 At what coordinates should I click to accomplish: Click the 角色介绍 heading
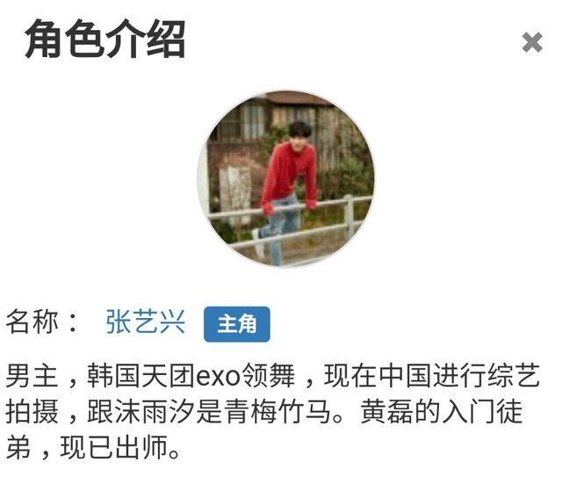tap(104, 39)
